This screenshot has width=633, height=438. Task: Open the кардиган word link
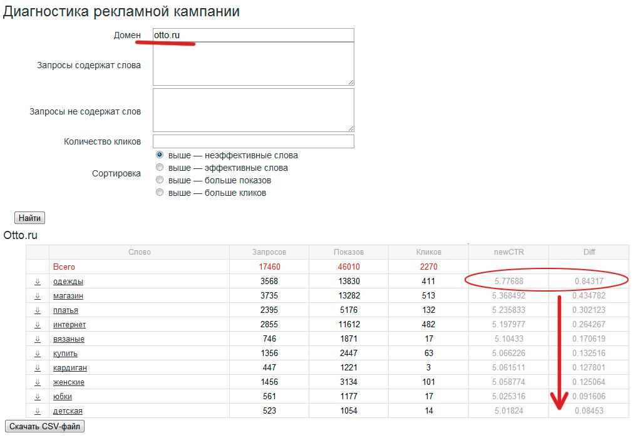(70, 368)
